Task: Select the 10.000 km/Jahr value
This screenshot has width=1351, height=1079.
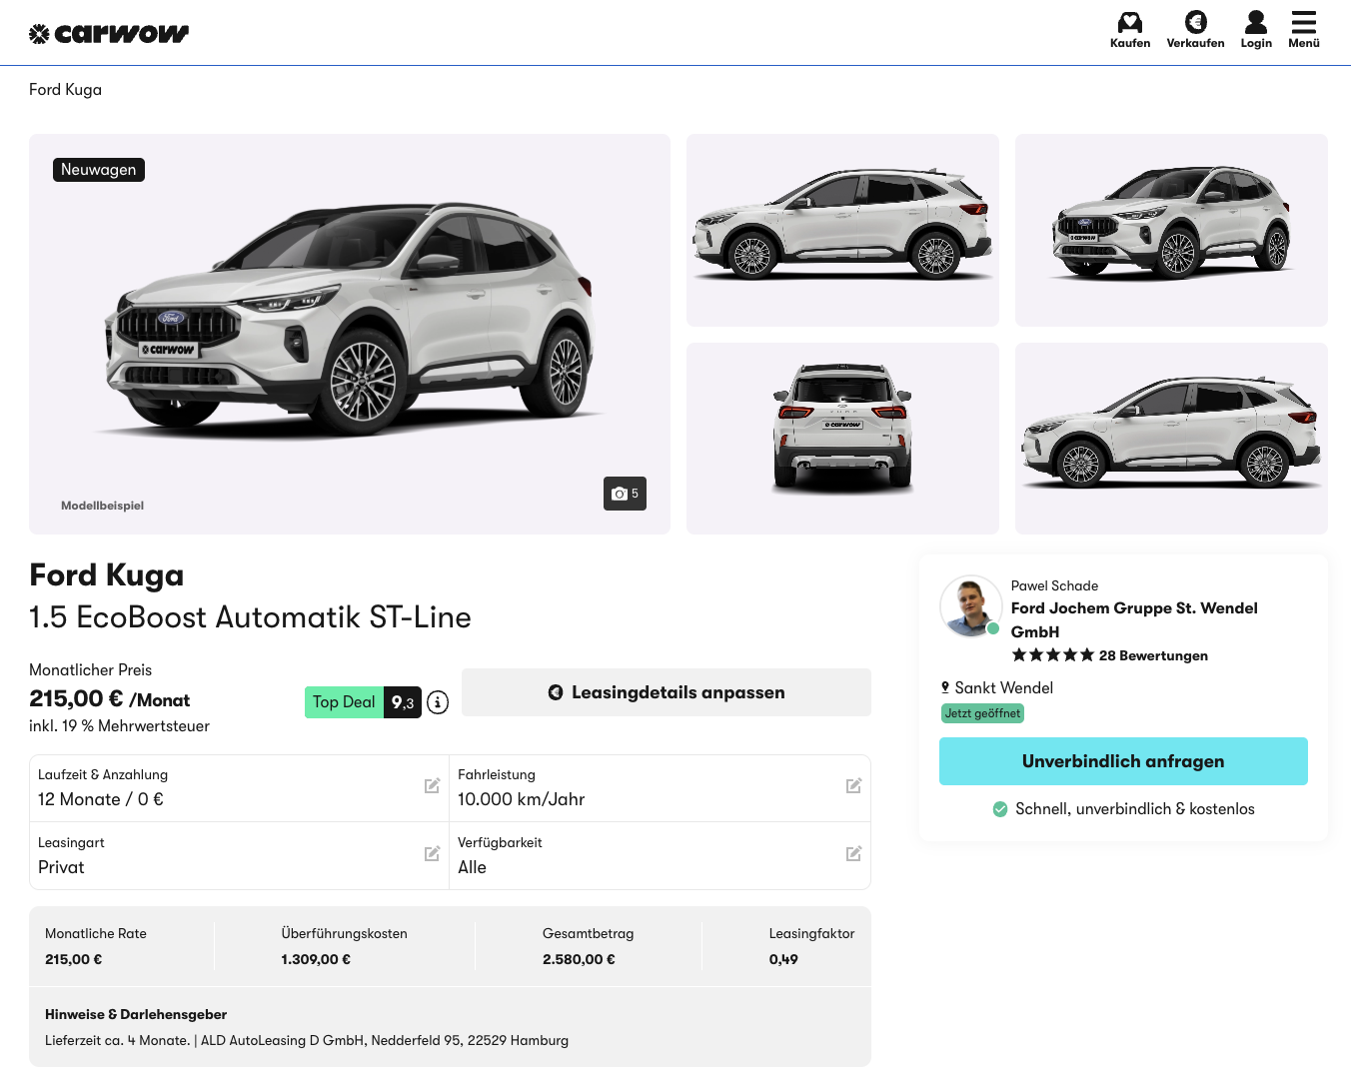Action: pyautogui.click(x=522, y=799)
